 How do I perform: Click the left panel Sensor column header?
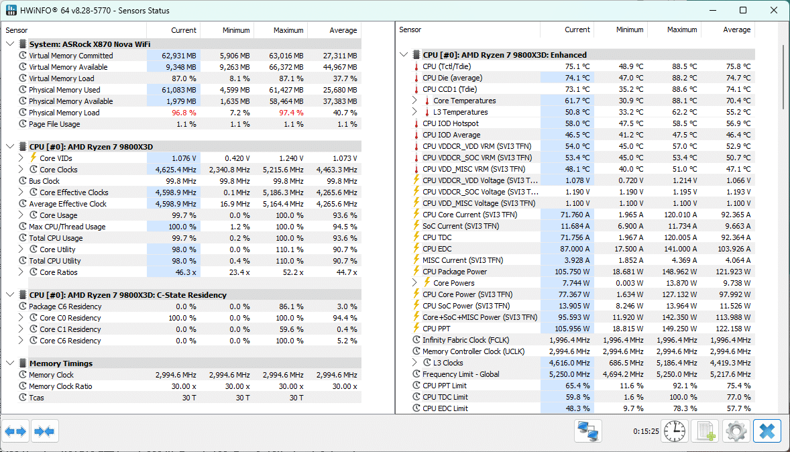pyautogui.click(x=74, y=30)
